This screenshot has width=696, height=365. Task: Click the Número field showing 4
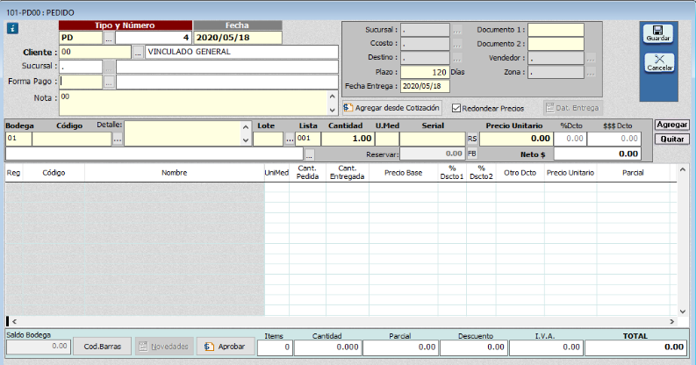click(x=153, y=38)
